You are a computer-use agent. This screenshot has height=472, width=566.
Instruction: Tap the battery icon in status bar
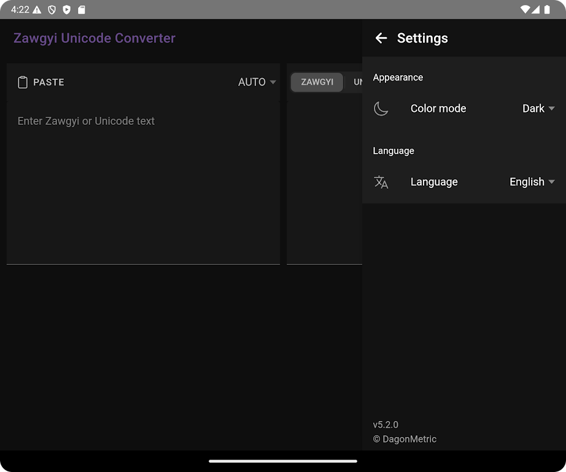tap(548, 9)
